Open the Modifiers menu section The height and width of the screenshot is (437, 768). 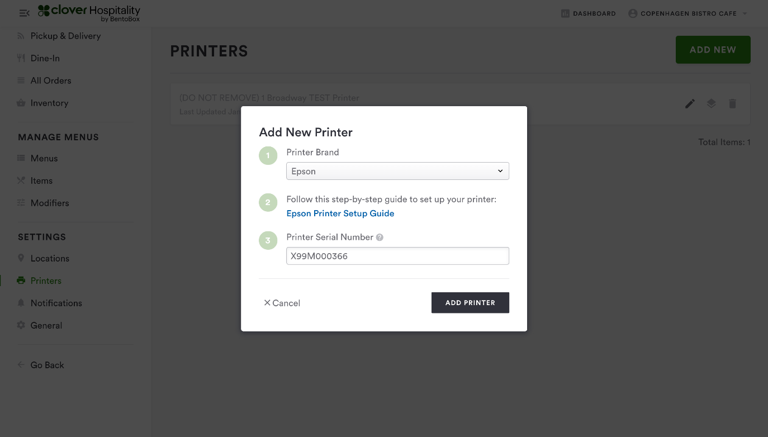click(50, 203)
